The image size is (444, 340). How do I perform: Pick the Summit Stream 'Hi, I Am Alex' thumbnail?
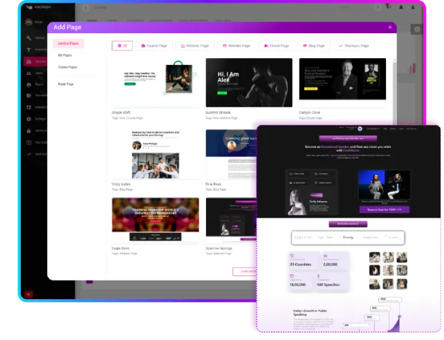click(249, 82)
